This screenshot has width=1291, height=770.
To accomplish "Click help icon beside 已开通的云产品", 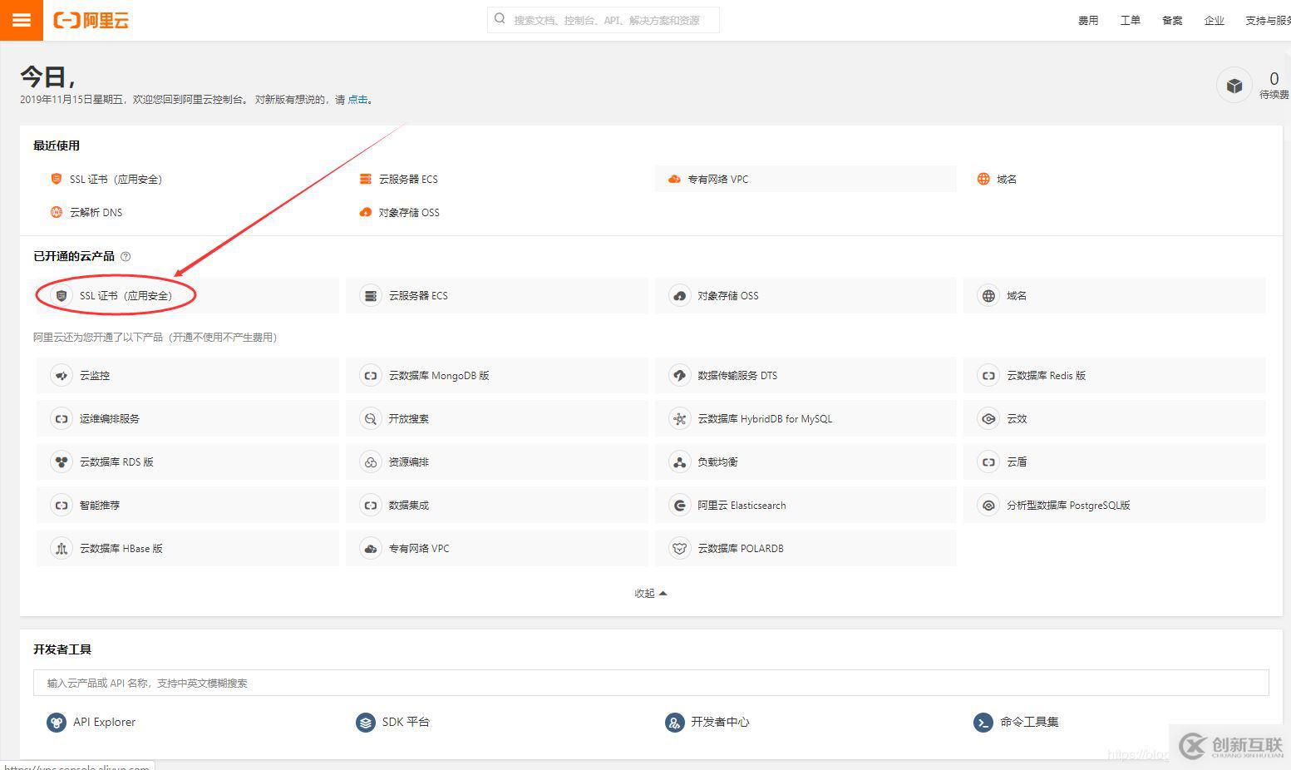I will click(126, 256).
